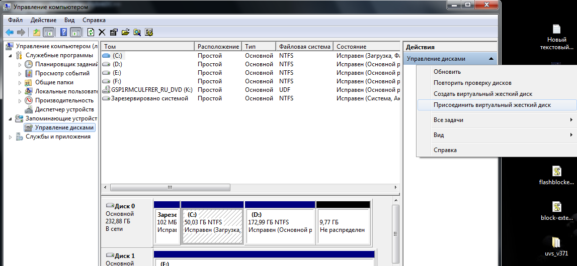Open the Действие menu
Screen dimensions: 577x266
43,20
